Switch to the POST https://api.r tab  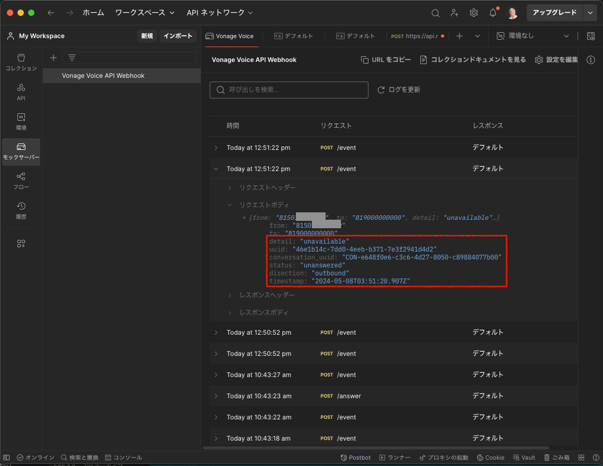tap(418, 36)
